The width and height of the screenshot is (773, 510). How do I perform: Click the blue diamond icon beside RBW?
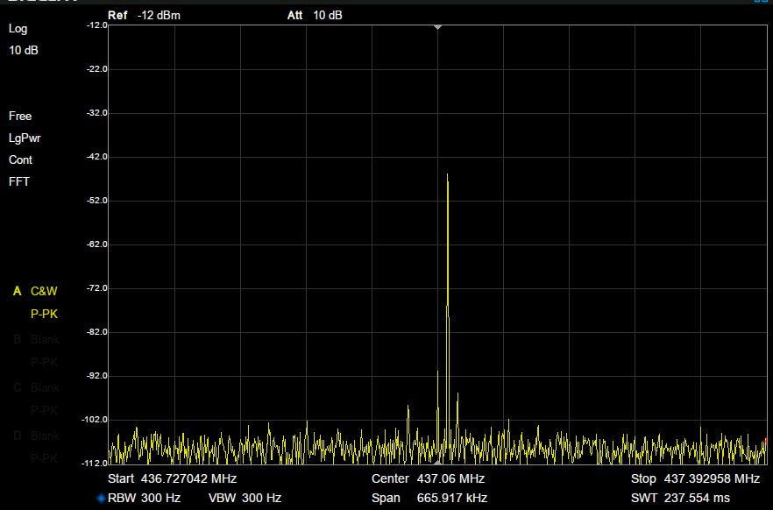tap(101, 499)
